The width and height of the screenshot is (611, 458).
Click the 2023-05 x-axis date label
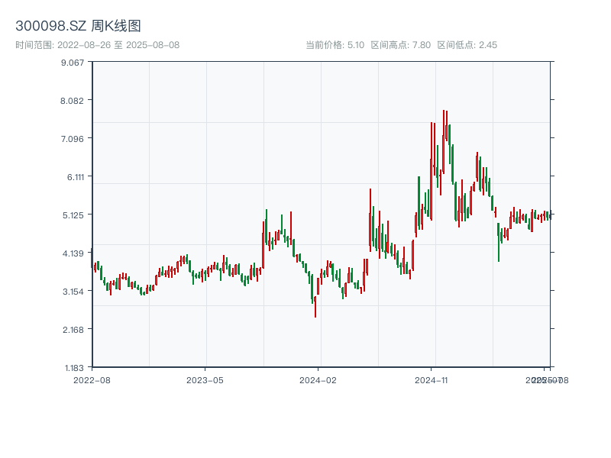pyautogui.click(x=205, y=379)
